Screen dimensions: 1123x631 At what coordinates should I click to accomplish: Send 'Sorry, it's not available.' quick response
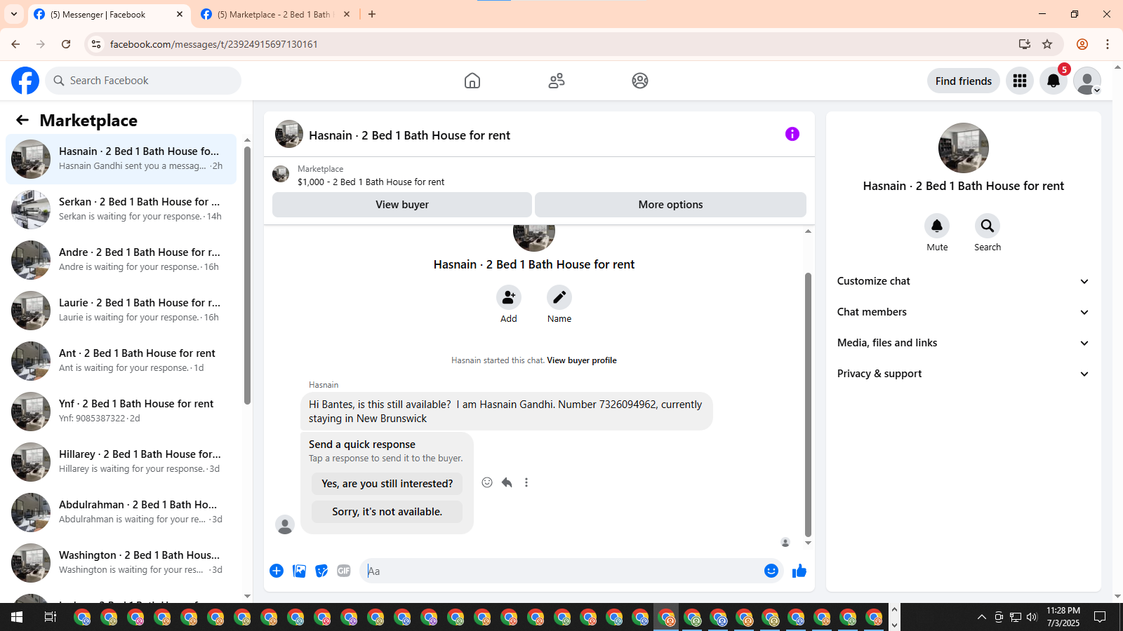[387, 512]
